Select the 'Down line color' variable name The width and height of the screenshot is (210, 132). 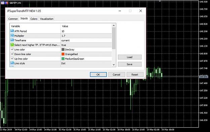[x=23, y=54]
